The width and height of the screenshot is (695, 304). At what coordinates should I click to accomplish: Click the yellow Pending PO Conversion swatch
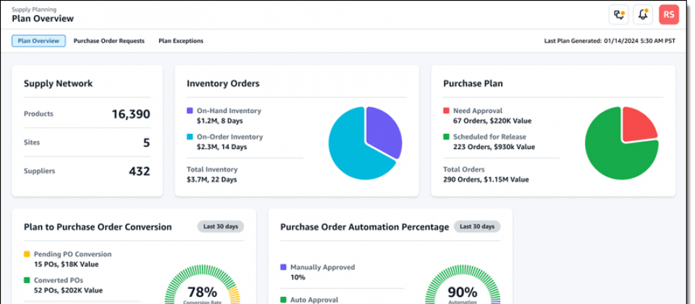click(x=27, y=254)
